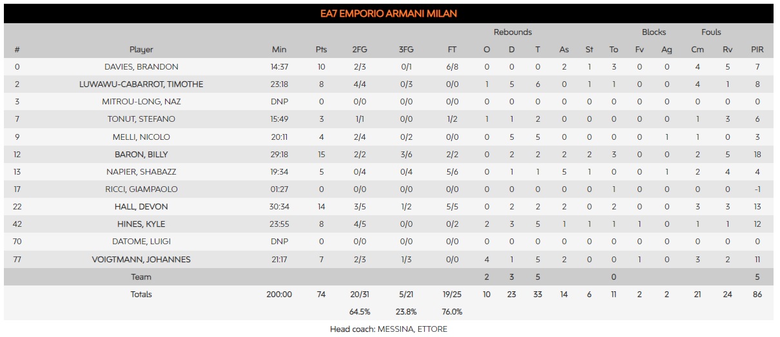The height and width of the screenshot is (337, 780).
Task: Click the Pts column header
Action: 321,50
